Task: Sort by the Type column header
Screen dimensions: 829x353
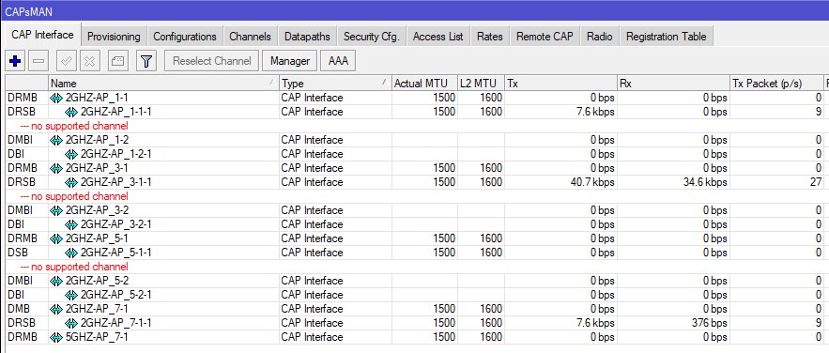Action: click(335, 84)
